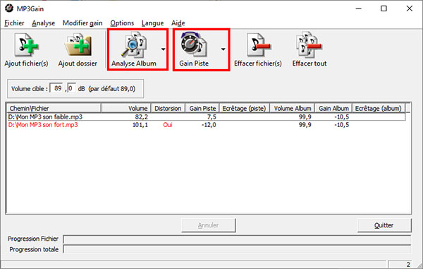Click the Progression totale progress bar
Screen dimensions: 423x269
237,249
